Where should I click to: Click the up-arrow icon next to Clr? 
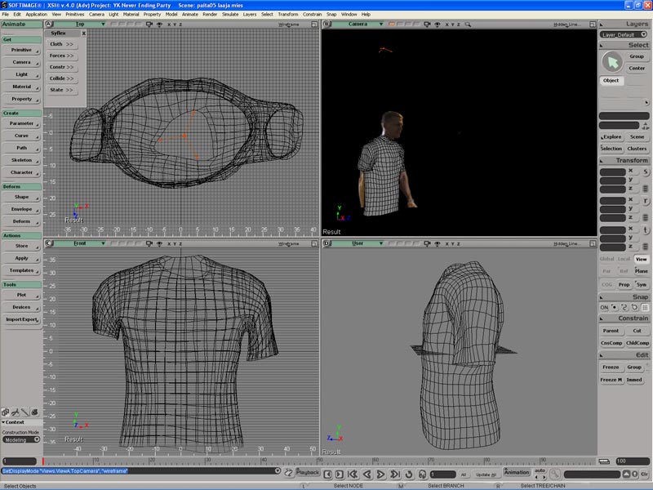click(626, 474)
